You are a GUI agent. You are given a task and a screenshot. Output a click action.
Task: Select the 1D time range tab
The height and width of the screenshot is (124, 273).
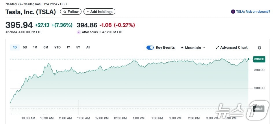(x=15, y=47)
